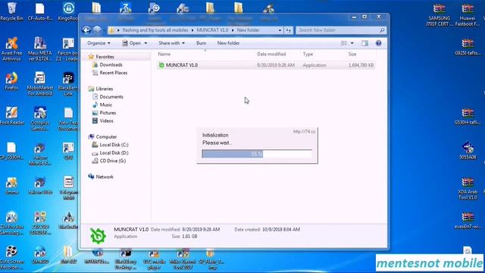Click the Explorer Forward navigation arrow

(97, 30)
